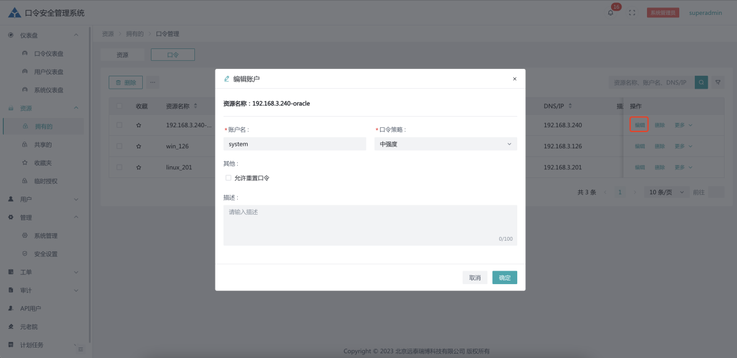This screenshot has width=737, height=358.
Task: Click the fullscreen toggle icon
Action: 632,13
